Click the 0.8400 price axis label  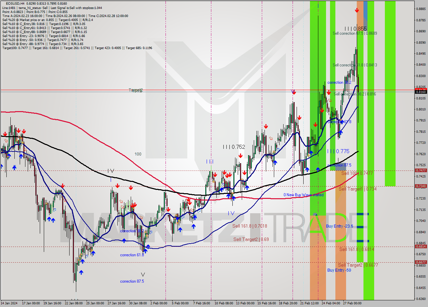(421, 65)
